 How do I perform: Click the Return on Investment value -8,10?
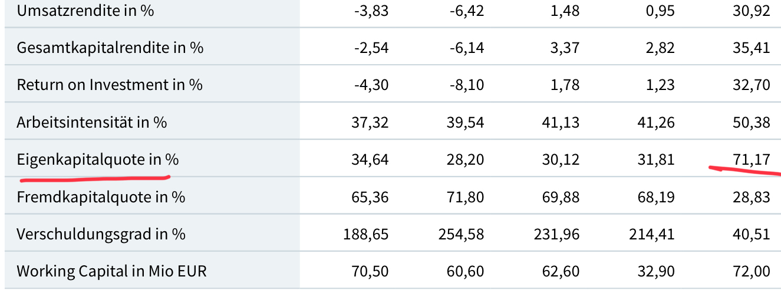466,85
